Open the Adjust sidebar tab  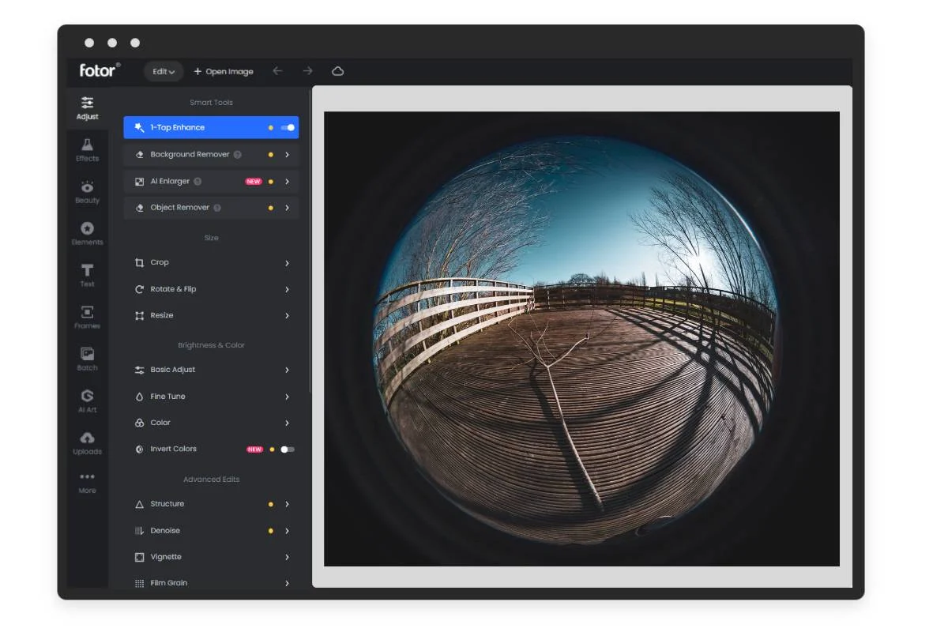click(87, 108)
